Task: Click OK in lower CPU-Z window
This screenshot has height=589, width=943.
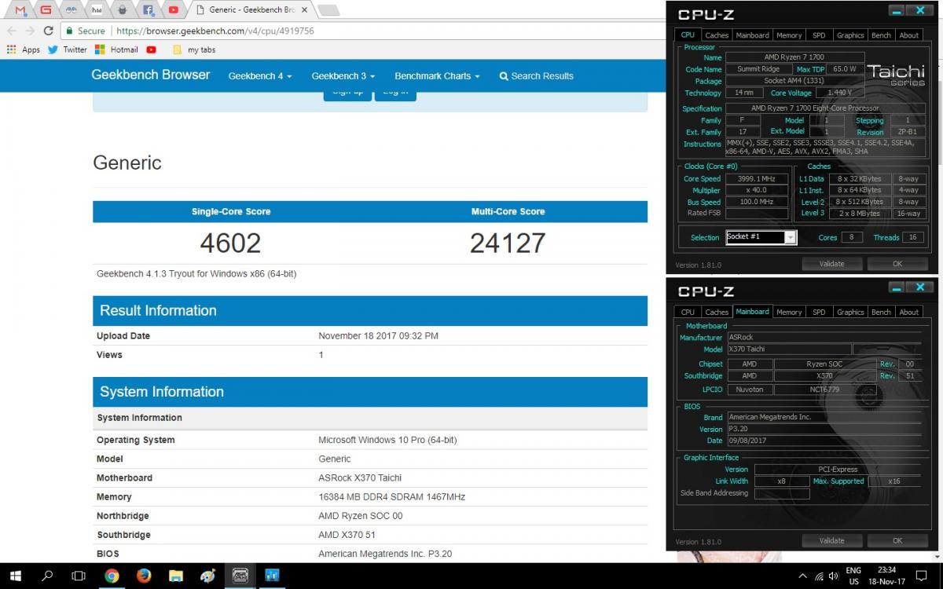Action: tap(897, 540)
